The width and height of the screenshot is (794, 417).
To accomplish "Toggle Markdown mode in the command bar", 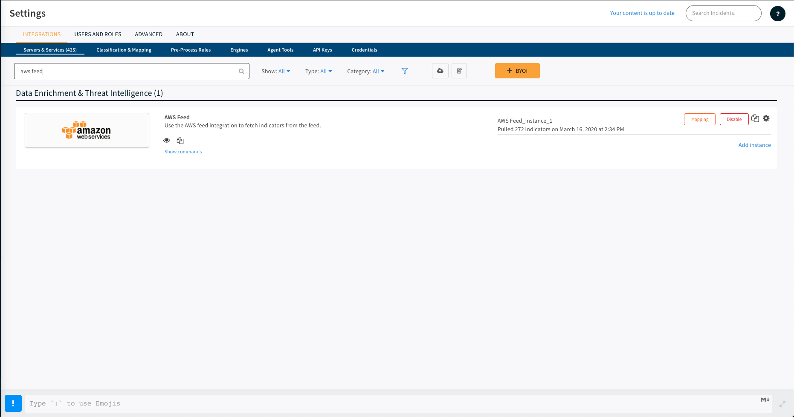I will pyautogui.click(x=765, y=400).
